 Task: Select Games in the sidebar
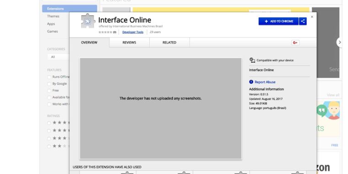pyautogui.click(x=52, y=31)
